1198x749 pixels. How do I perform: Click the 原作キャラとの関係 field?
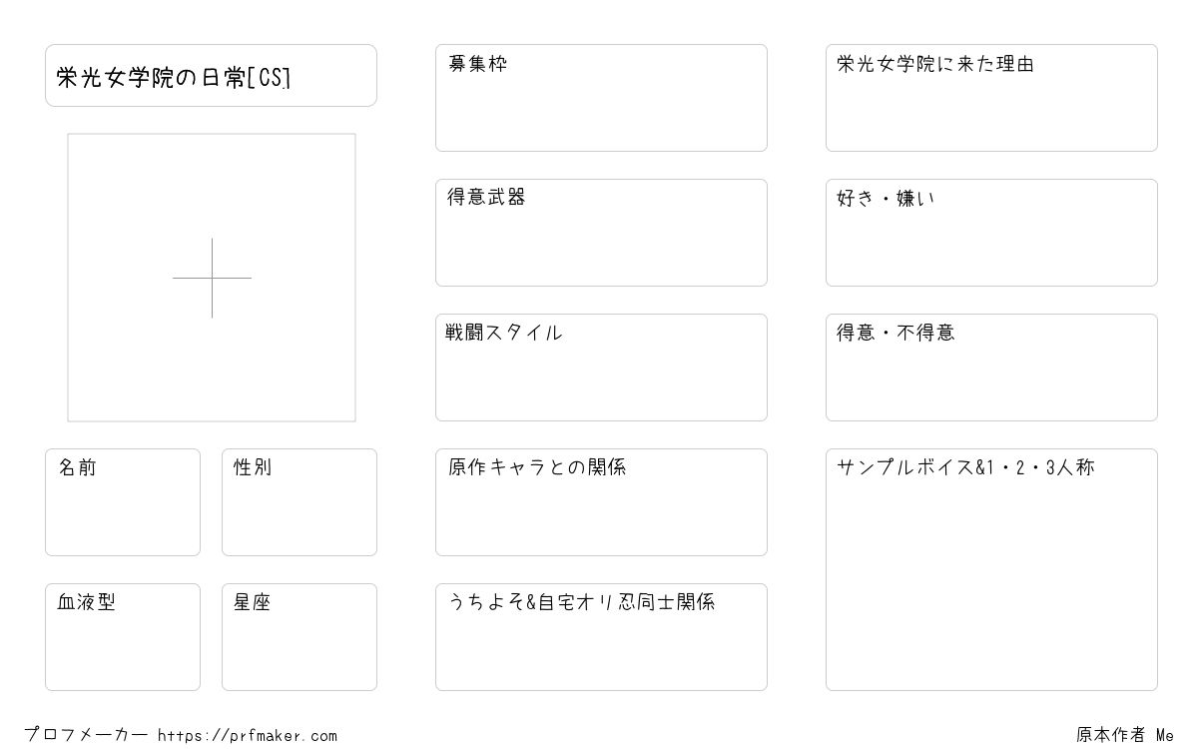pos(601,502)
